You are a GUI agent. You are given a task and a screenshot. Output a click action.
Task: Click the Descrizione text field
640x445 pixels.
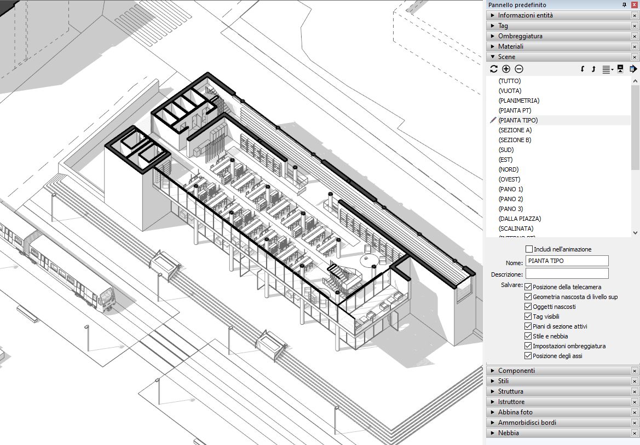pyautogui.click(x=567, y=273)
